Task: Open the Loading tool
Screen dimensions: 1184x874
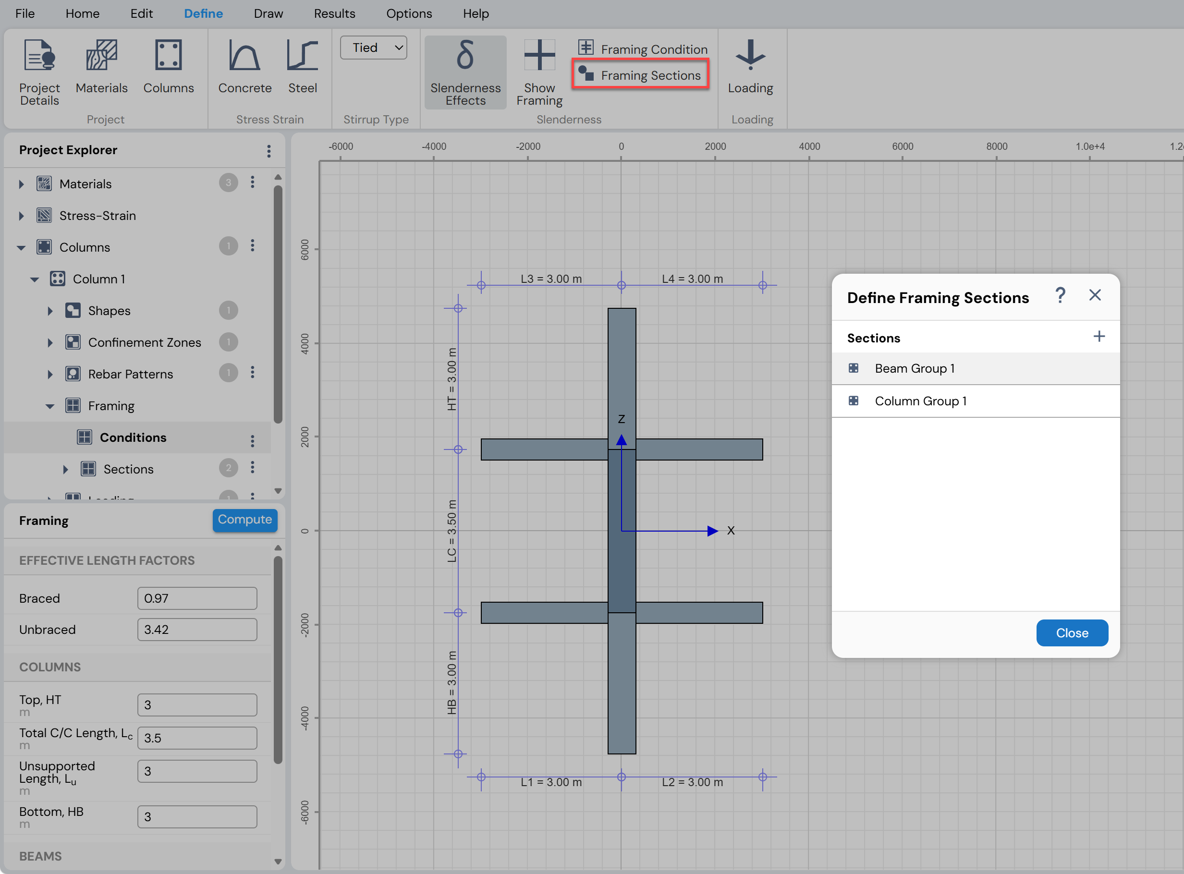Action: (750, 66)
